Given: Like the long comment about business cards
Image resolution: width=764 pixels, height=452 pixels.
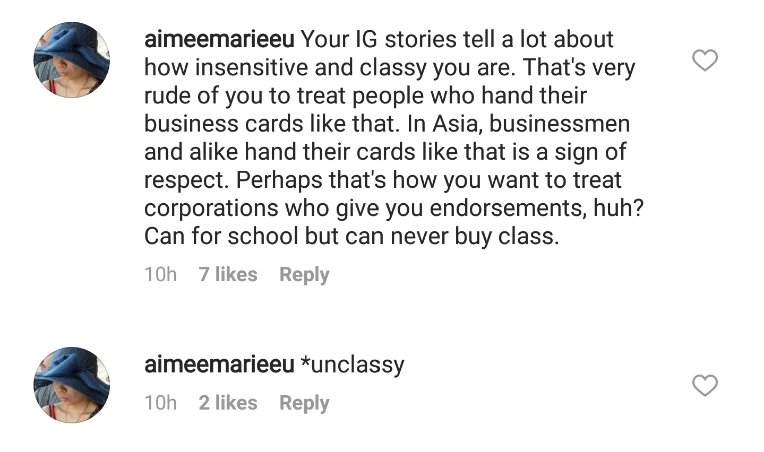Looking at the screenshot, I should (705, 60).
